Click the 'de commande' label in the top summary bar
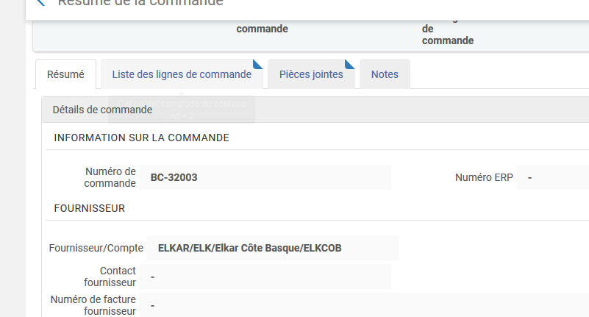The width and height of the screenshot is (589, 317). pos(447,35)
